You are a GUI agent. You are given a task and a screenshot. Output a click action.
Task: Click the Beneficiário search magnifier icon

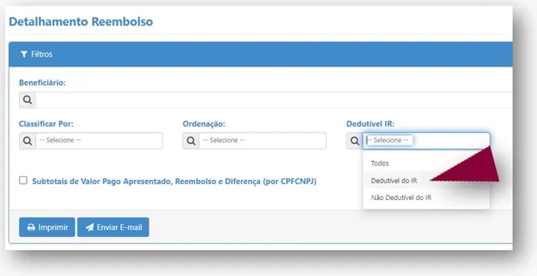pyautogui.click(x=28, y=100)
